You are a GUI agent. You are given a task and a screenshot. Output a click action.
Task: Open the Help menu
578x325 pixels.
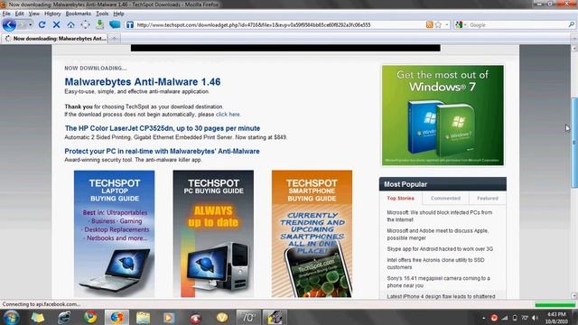(118, 14)
